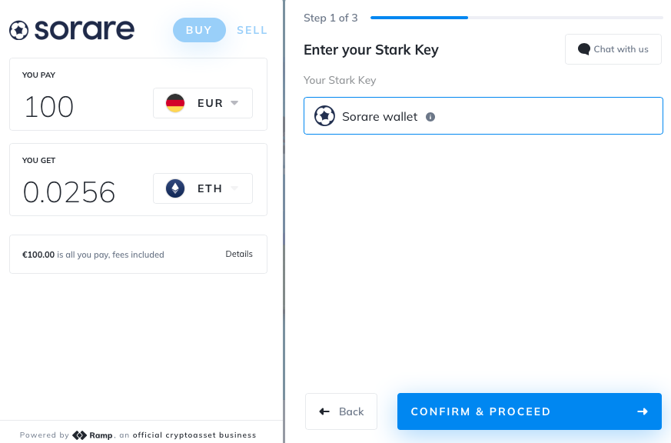The height and width of the screenshot is (443, 671).
Task: Click the chat bubble icon
Action: click(583, 49)
